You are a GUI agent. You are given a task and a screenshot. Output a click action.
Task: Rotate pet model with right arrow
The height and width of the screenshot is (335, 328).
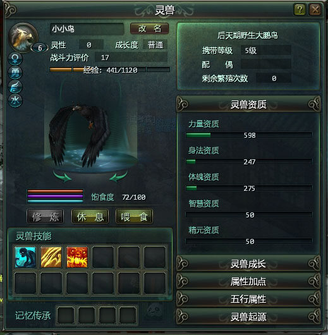tap(119, 176)
